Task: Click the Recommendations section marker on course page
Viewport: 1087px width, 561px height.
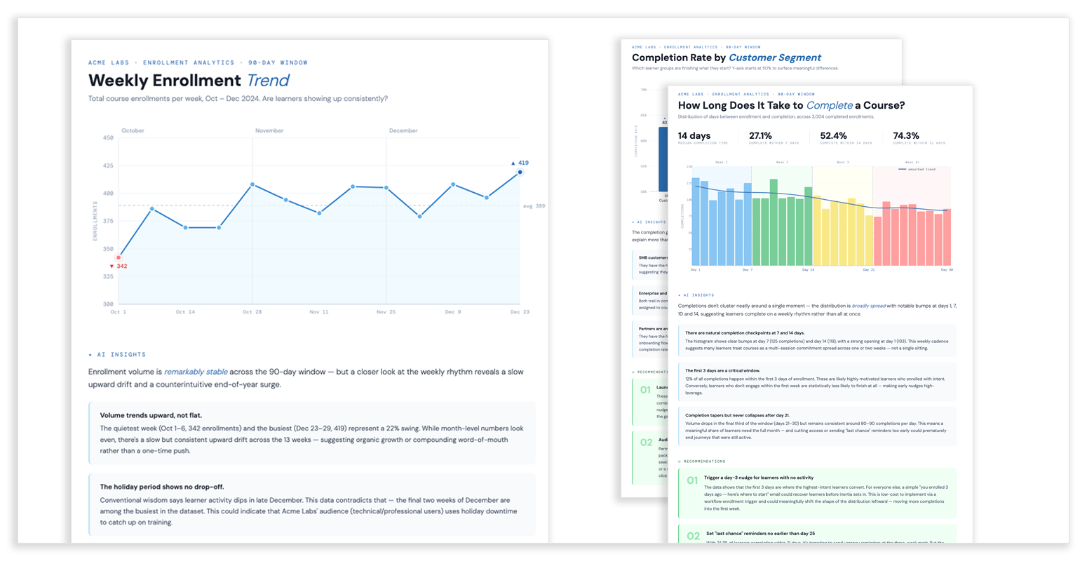Action: pos(702,461)
